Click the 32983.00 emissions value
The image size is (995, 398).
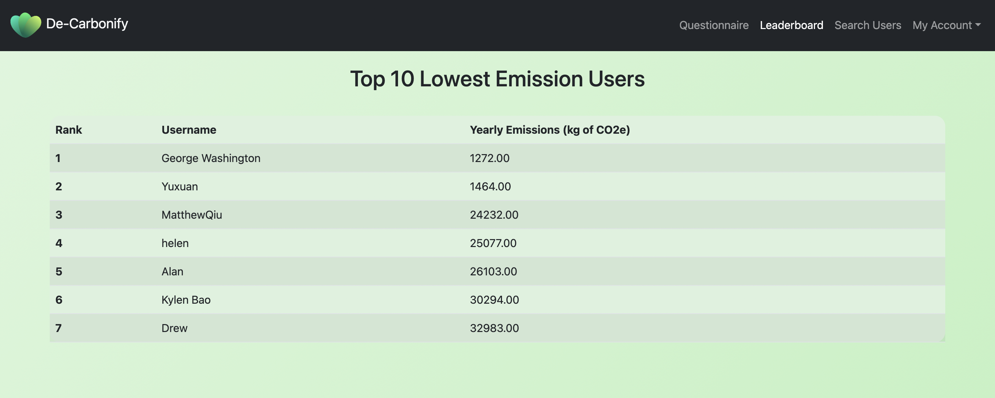(494, 328)
